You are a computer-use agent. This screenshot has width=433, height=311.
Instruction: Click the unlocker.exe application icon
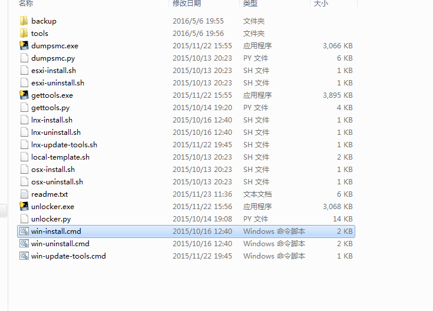[x=24, y=207]
